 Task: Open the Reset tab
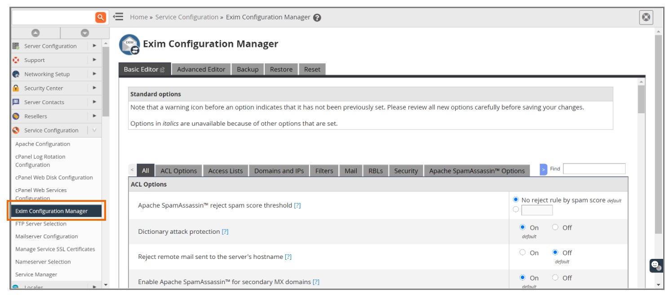312,69
